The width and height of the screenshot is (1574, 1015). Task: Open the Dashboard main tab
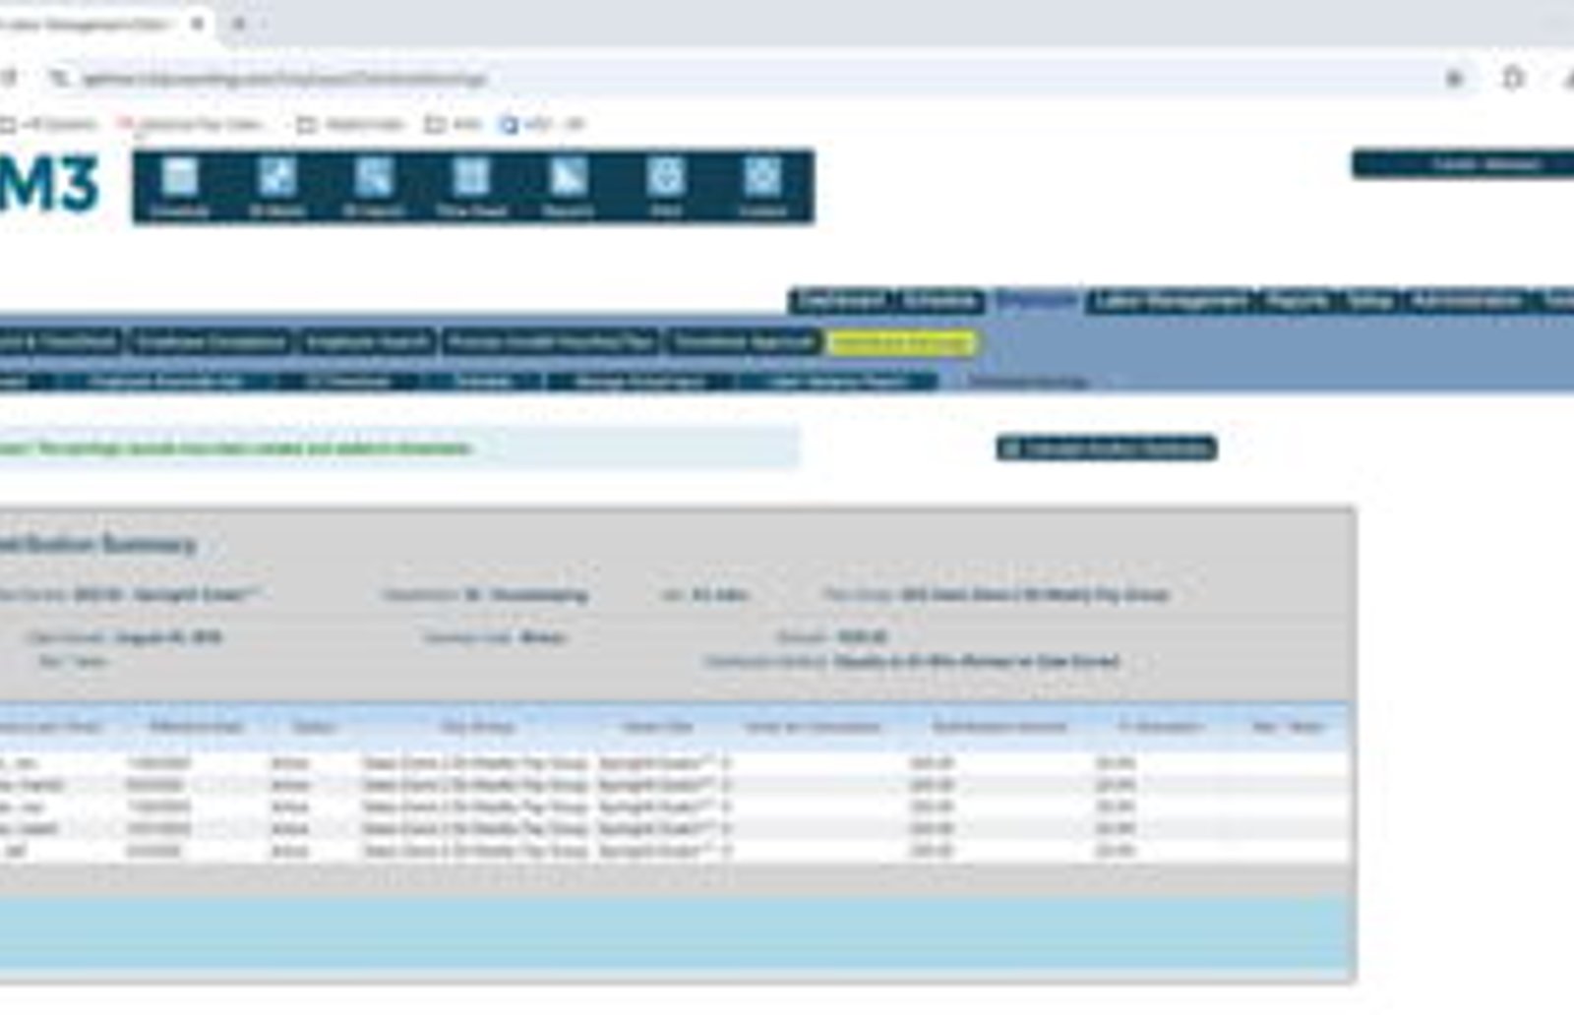(x=841, y=301)
